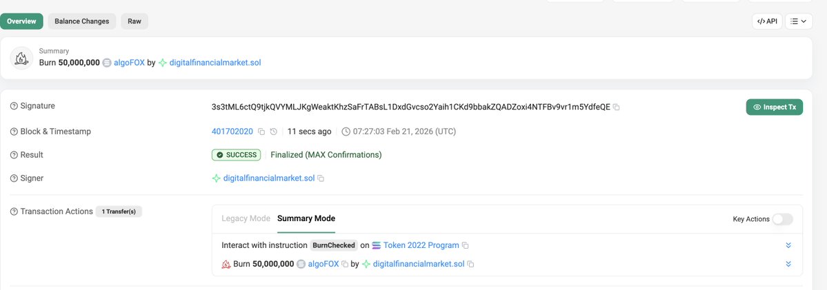Image resolution: width=827 pixels, height=290 pixels.
Task: Toggle the Key Actions switch
Action: pos(782,219)
